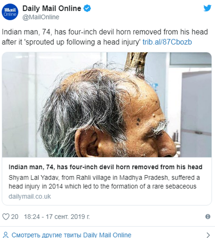Open the article photo of the horned man
215x238 pixels.
point(107,105)
